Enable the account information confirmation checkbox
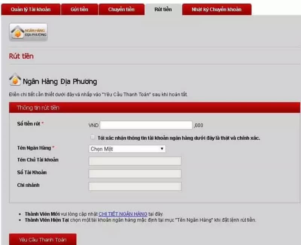This screenshot has width=301, height=245. click(92, 137)
